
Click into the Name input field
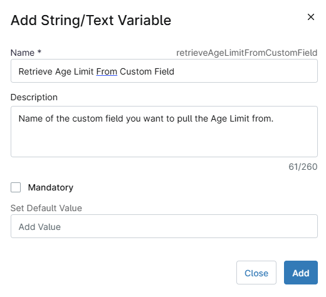164,71
